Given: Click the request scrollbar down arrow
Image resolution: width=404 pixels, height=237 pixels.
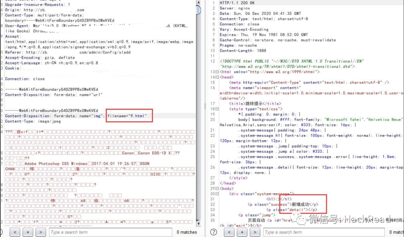Looking at the screenshot, I should point(198,224).
